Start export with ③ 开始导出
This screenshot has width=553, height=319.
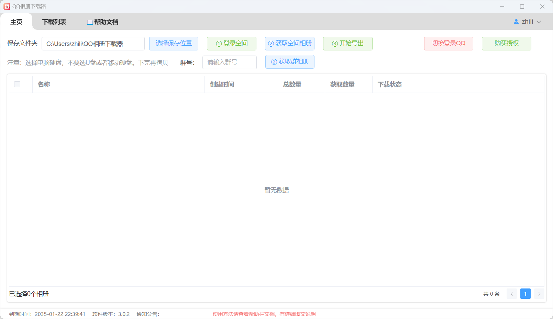347,44
